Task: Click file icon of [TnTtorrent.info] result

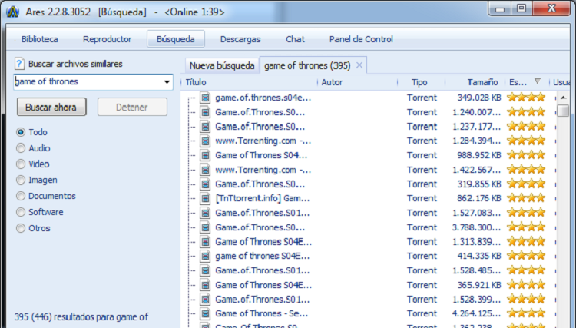Action: pyautogui.click(x=205, y=198)
